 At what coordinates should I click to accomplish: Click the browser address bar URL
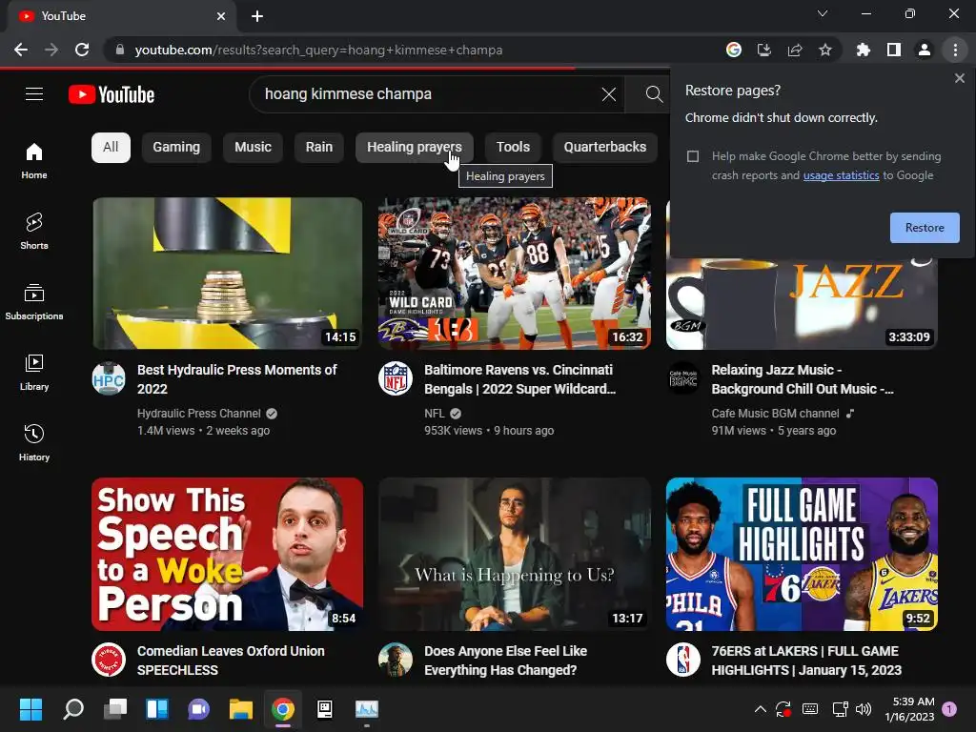pyautogui.click(x=318, y=50)
